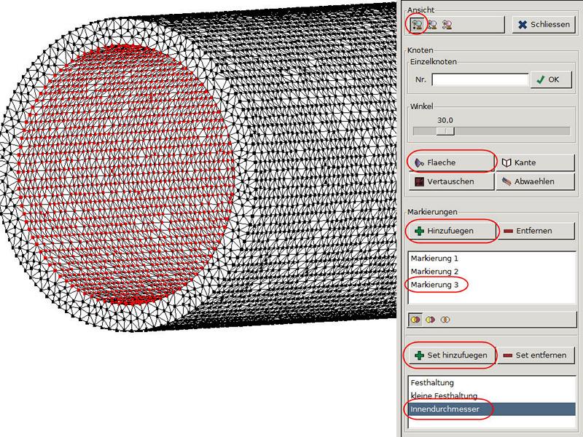This screenshot has height=437, width=583.
Task: Add a marking with Hinzufuegen
Action: 451,231
